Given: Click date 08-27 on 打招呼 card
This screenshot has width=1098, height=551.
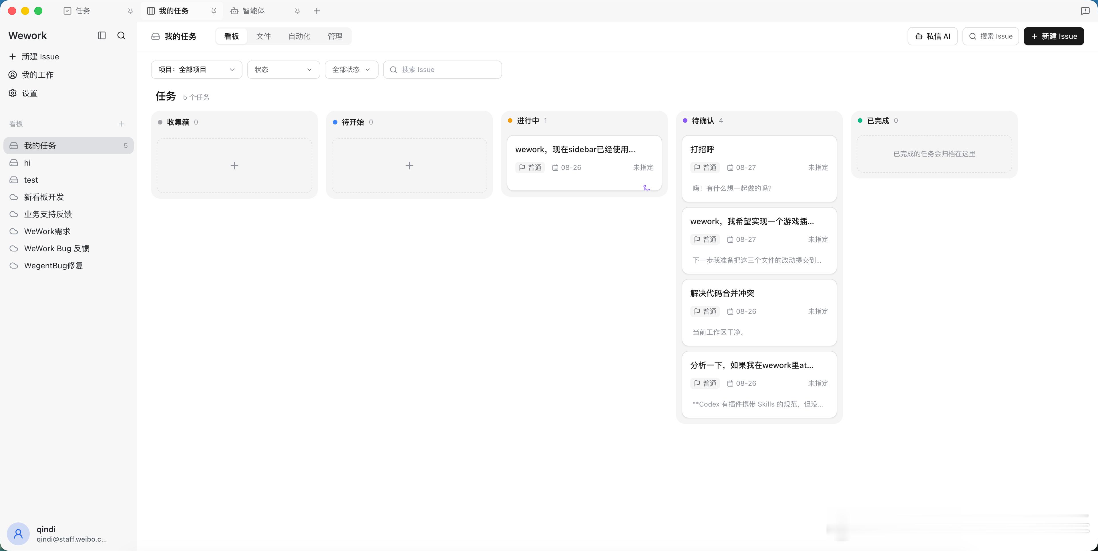Looking at the screenshot, I should click(x=741, y=168).
